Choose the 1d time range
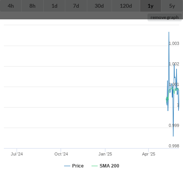 [54, 6]
